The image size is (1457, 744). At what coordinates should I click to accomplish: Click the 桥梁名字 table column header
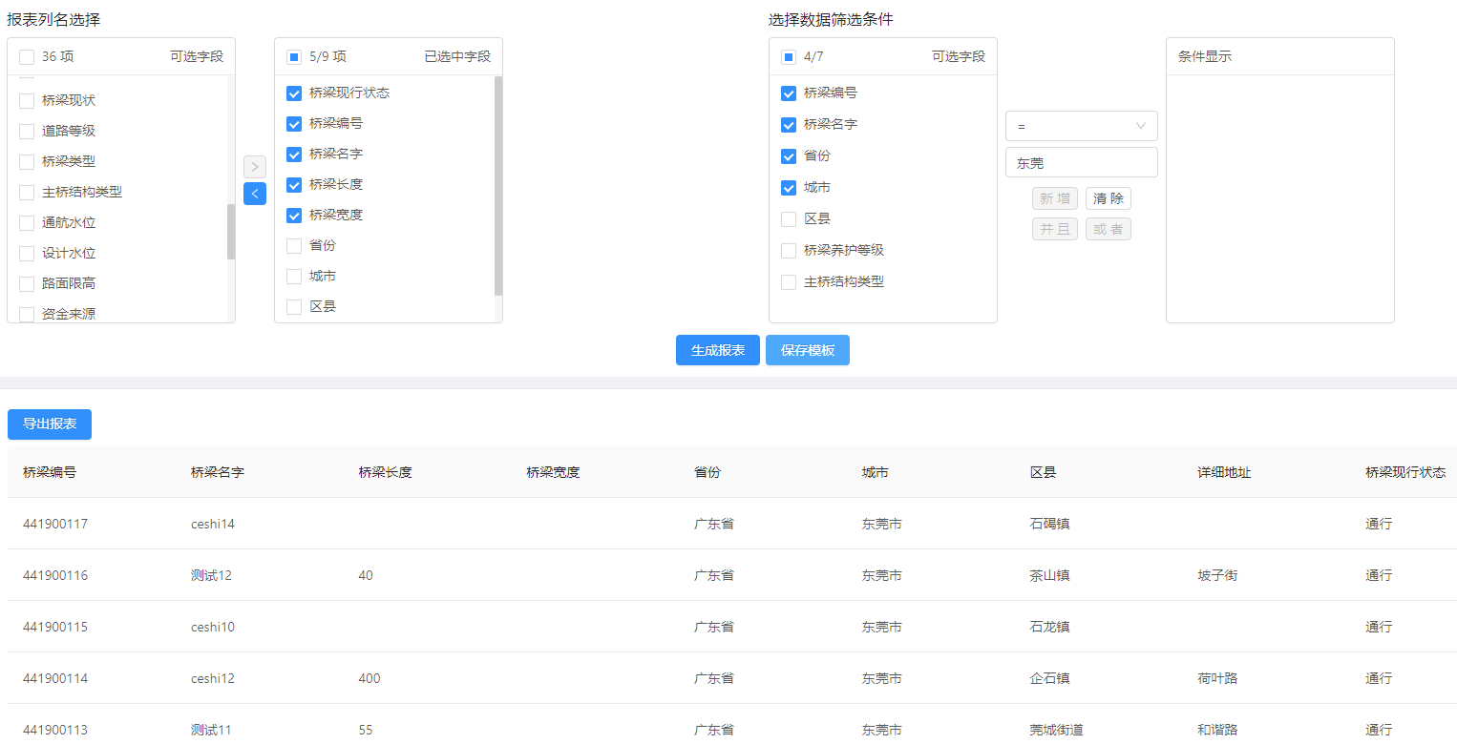coord(218,472)
